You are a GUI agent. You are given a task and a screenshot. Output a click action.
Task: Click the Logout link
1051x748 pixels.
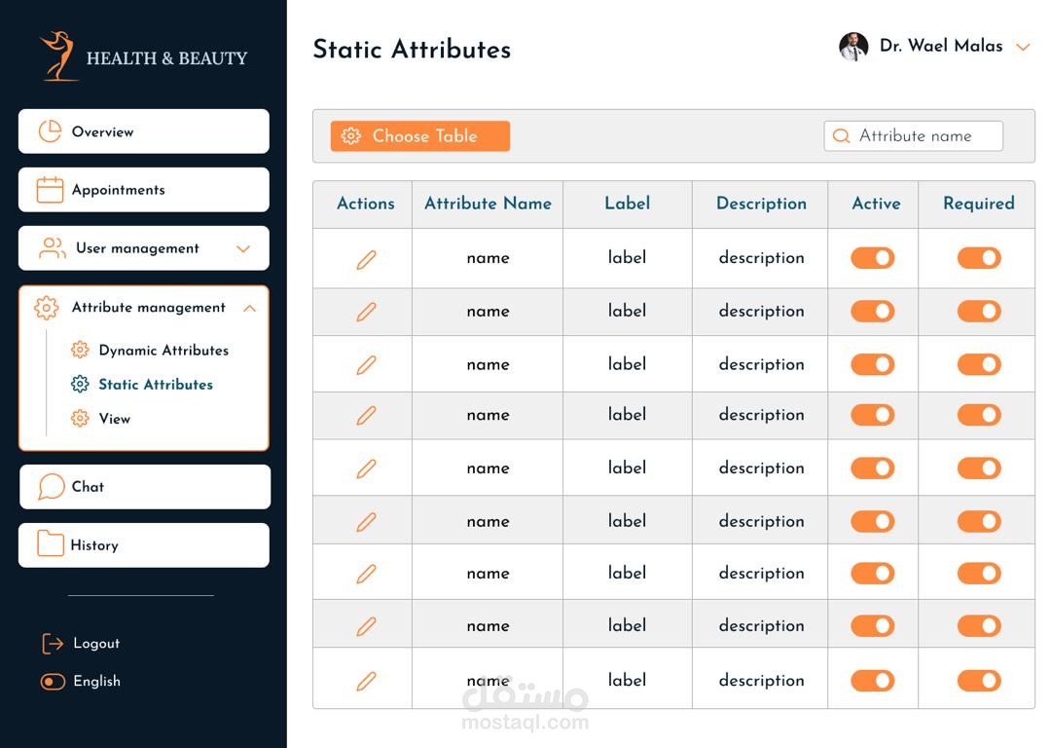[96, 644]
